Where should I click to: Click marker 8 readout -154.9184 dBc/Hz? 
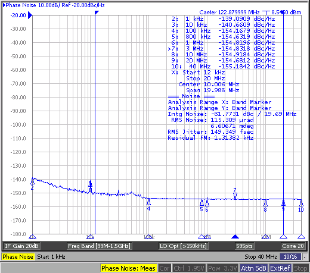point(247,55)
